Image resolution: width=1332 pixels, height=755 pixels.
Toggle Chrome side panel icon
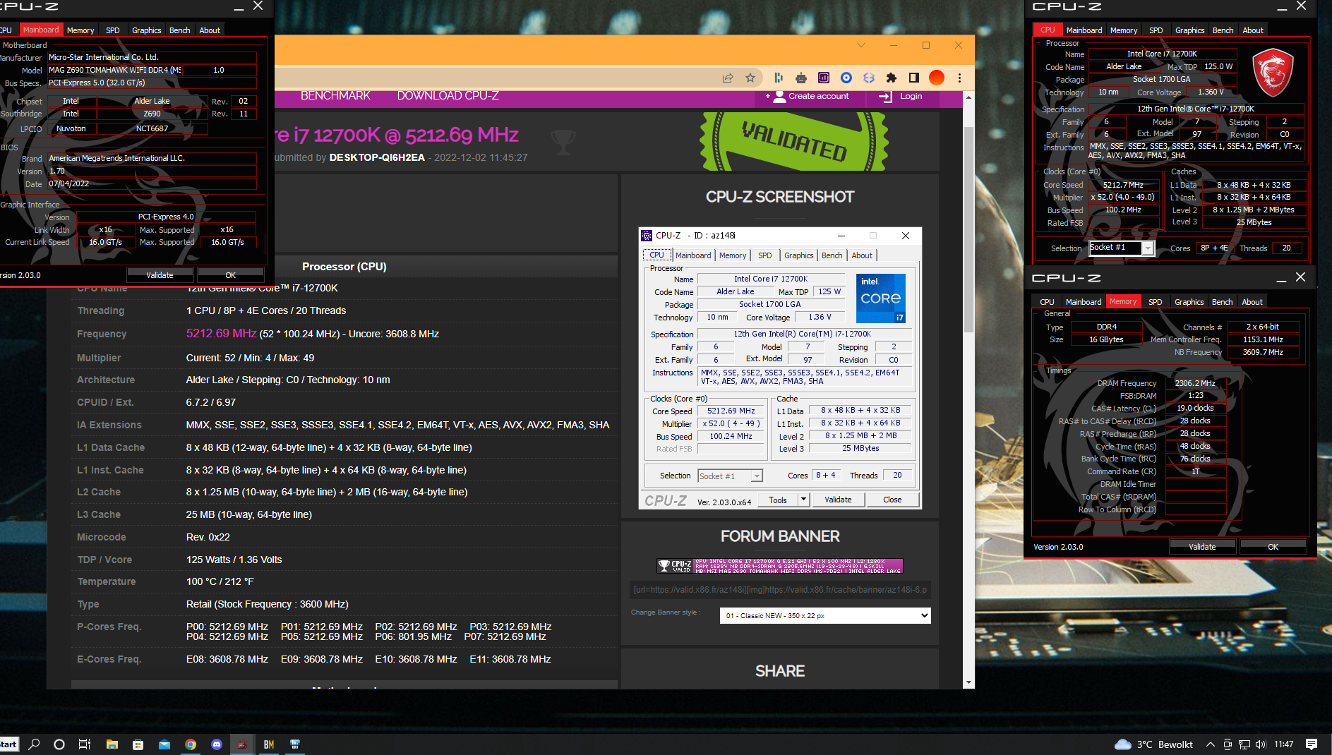point(914,78)
